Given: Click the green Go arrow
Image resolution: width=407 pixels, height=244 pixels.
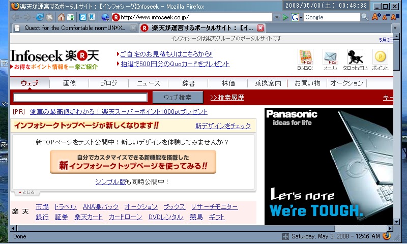Looking at the screenshot, I should tap(285, 17).
